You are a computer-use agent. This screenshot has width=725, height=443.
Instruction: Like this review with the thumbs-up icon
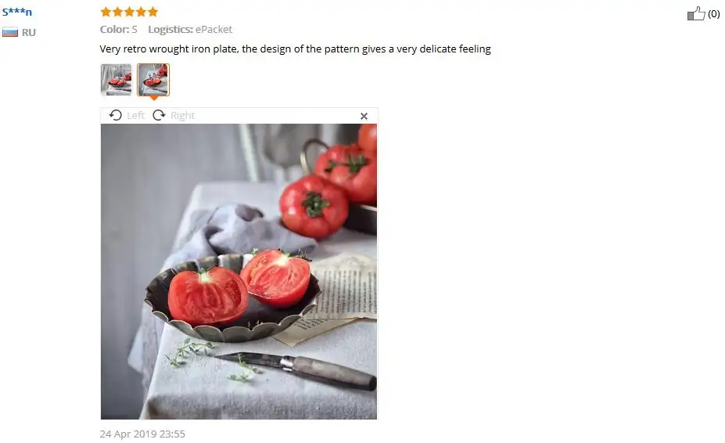tap(696, 13)
